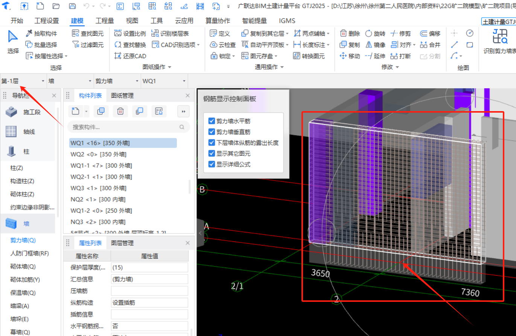Select the 批量选择 batch select tool

41,45
